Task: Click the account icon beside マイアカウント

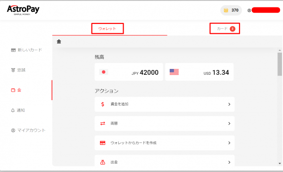Action: tap(13, 130)
